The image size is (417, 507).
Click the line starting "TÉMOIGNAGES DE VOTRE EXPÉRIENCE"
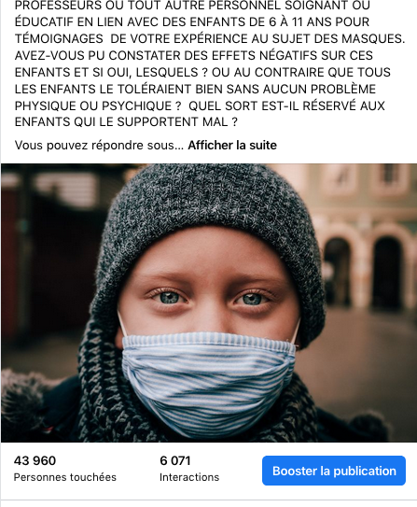pos(210,38)
